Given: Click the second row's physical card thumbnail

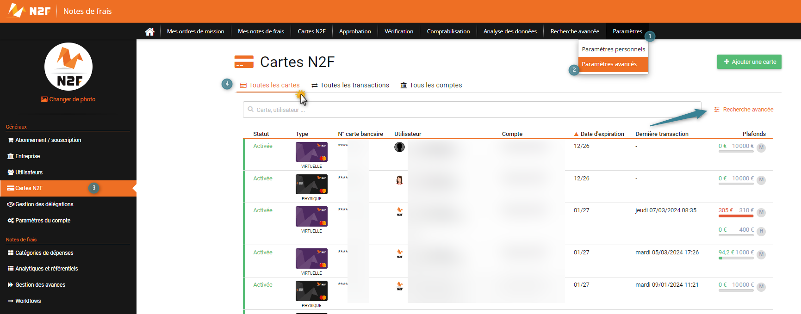Looking at the screenshot, I should (x=311, y=185).
